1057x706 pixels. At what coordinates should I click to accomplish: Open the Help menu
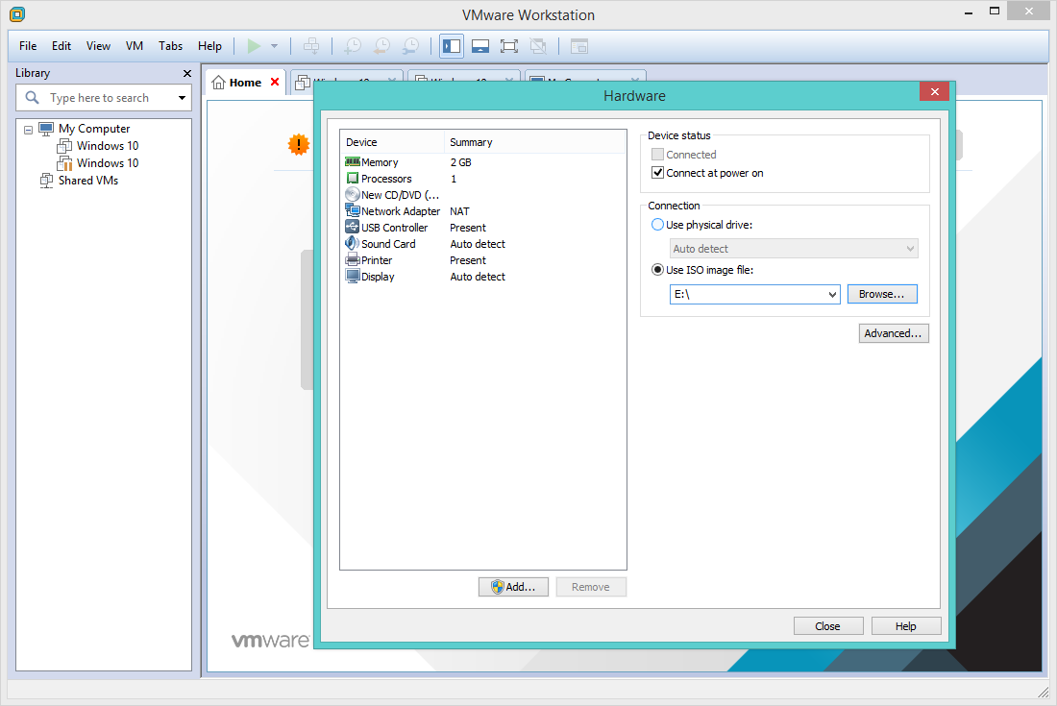(209, 46)
